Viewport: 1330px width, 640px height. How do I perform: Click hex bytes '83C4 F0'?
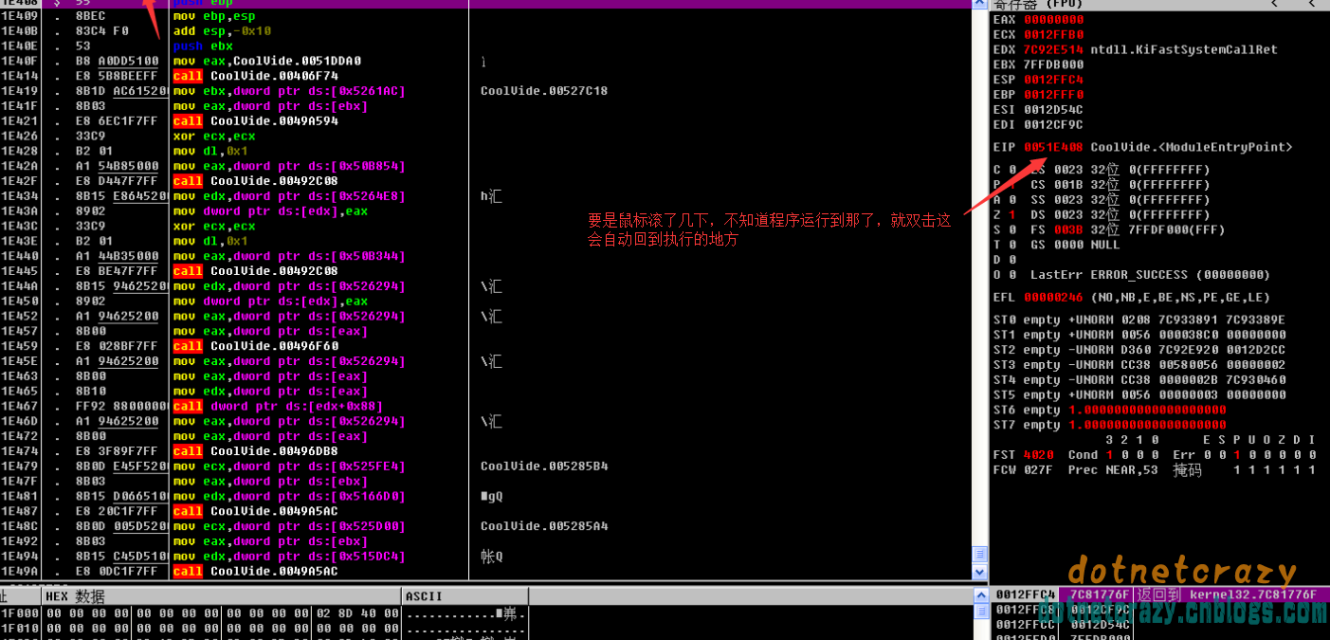coord(101,31)
